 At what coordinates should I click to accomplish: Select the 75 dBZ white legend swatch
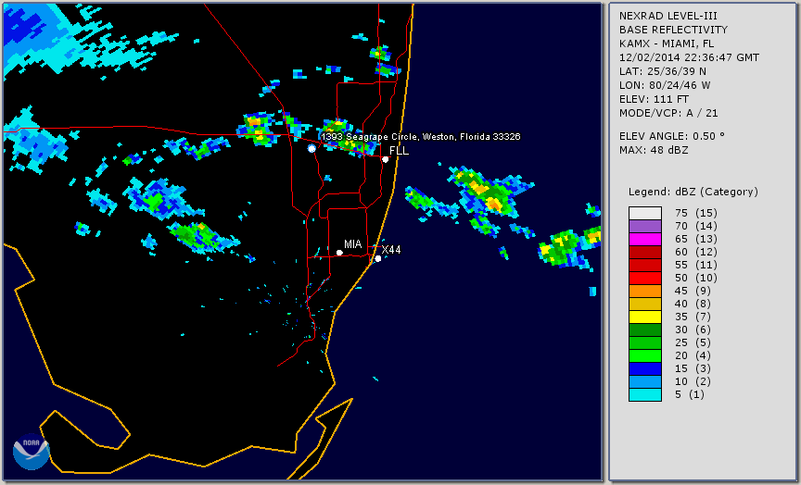pos(645,213)
